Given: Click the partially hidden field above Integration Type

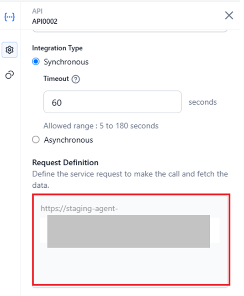Looking at the screenshot, I should [x=130, y=31].
